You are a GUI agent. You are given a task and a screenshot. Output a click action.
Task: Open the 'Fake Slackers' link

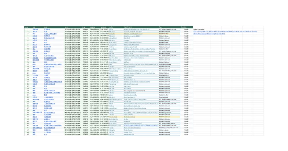pyautogui.click(x=128, y=78)
